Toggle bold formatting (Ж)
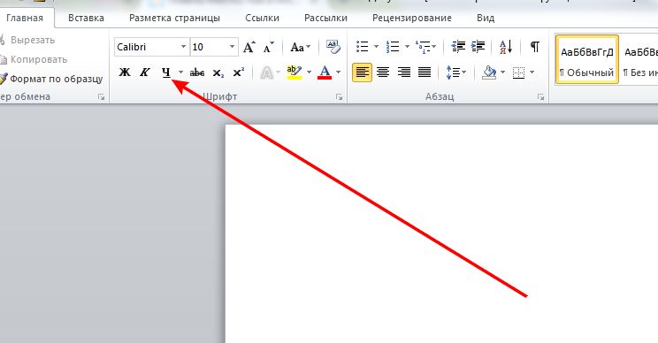 tap(125, 72)
